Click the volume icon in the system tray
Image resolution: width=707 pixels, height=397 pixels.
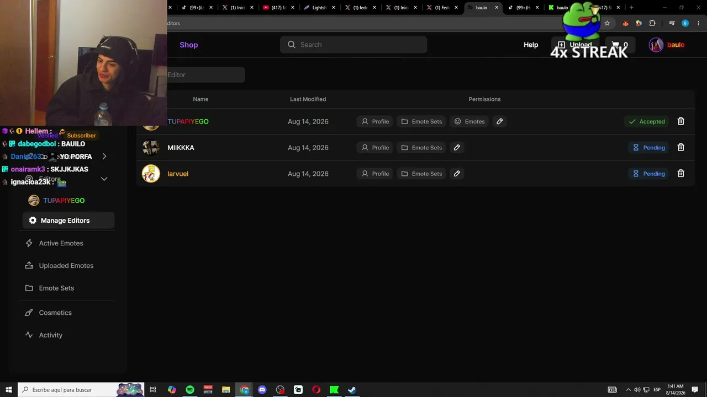pos(637,390)
